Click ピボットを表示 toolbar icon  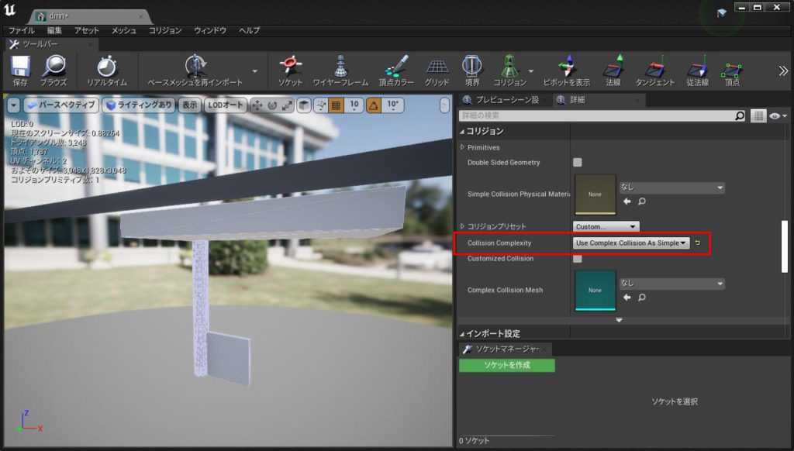point(567,71)
